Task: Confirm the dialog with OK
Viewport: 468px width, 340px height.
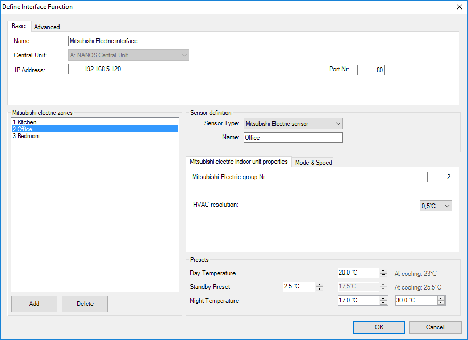Action: pos(379,327)
